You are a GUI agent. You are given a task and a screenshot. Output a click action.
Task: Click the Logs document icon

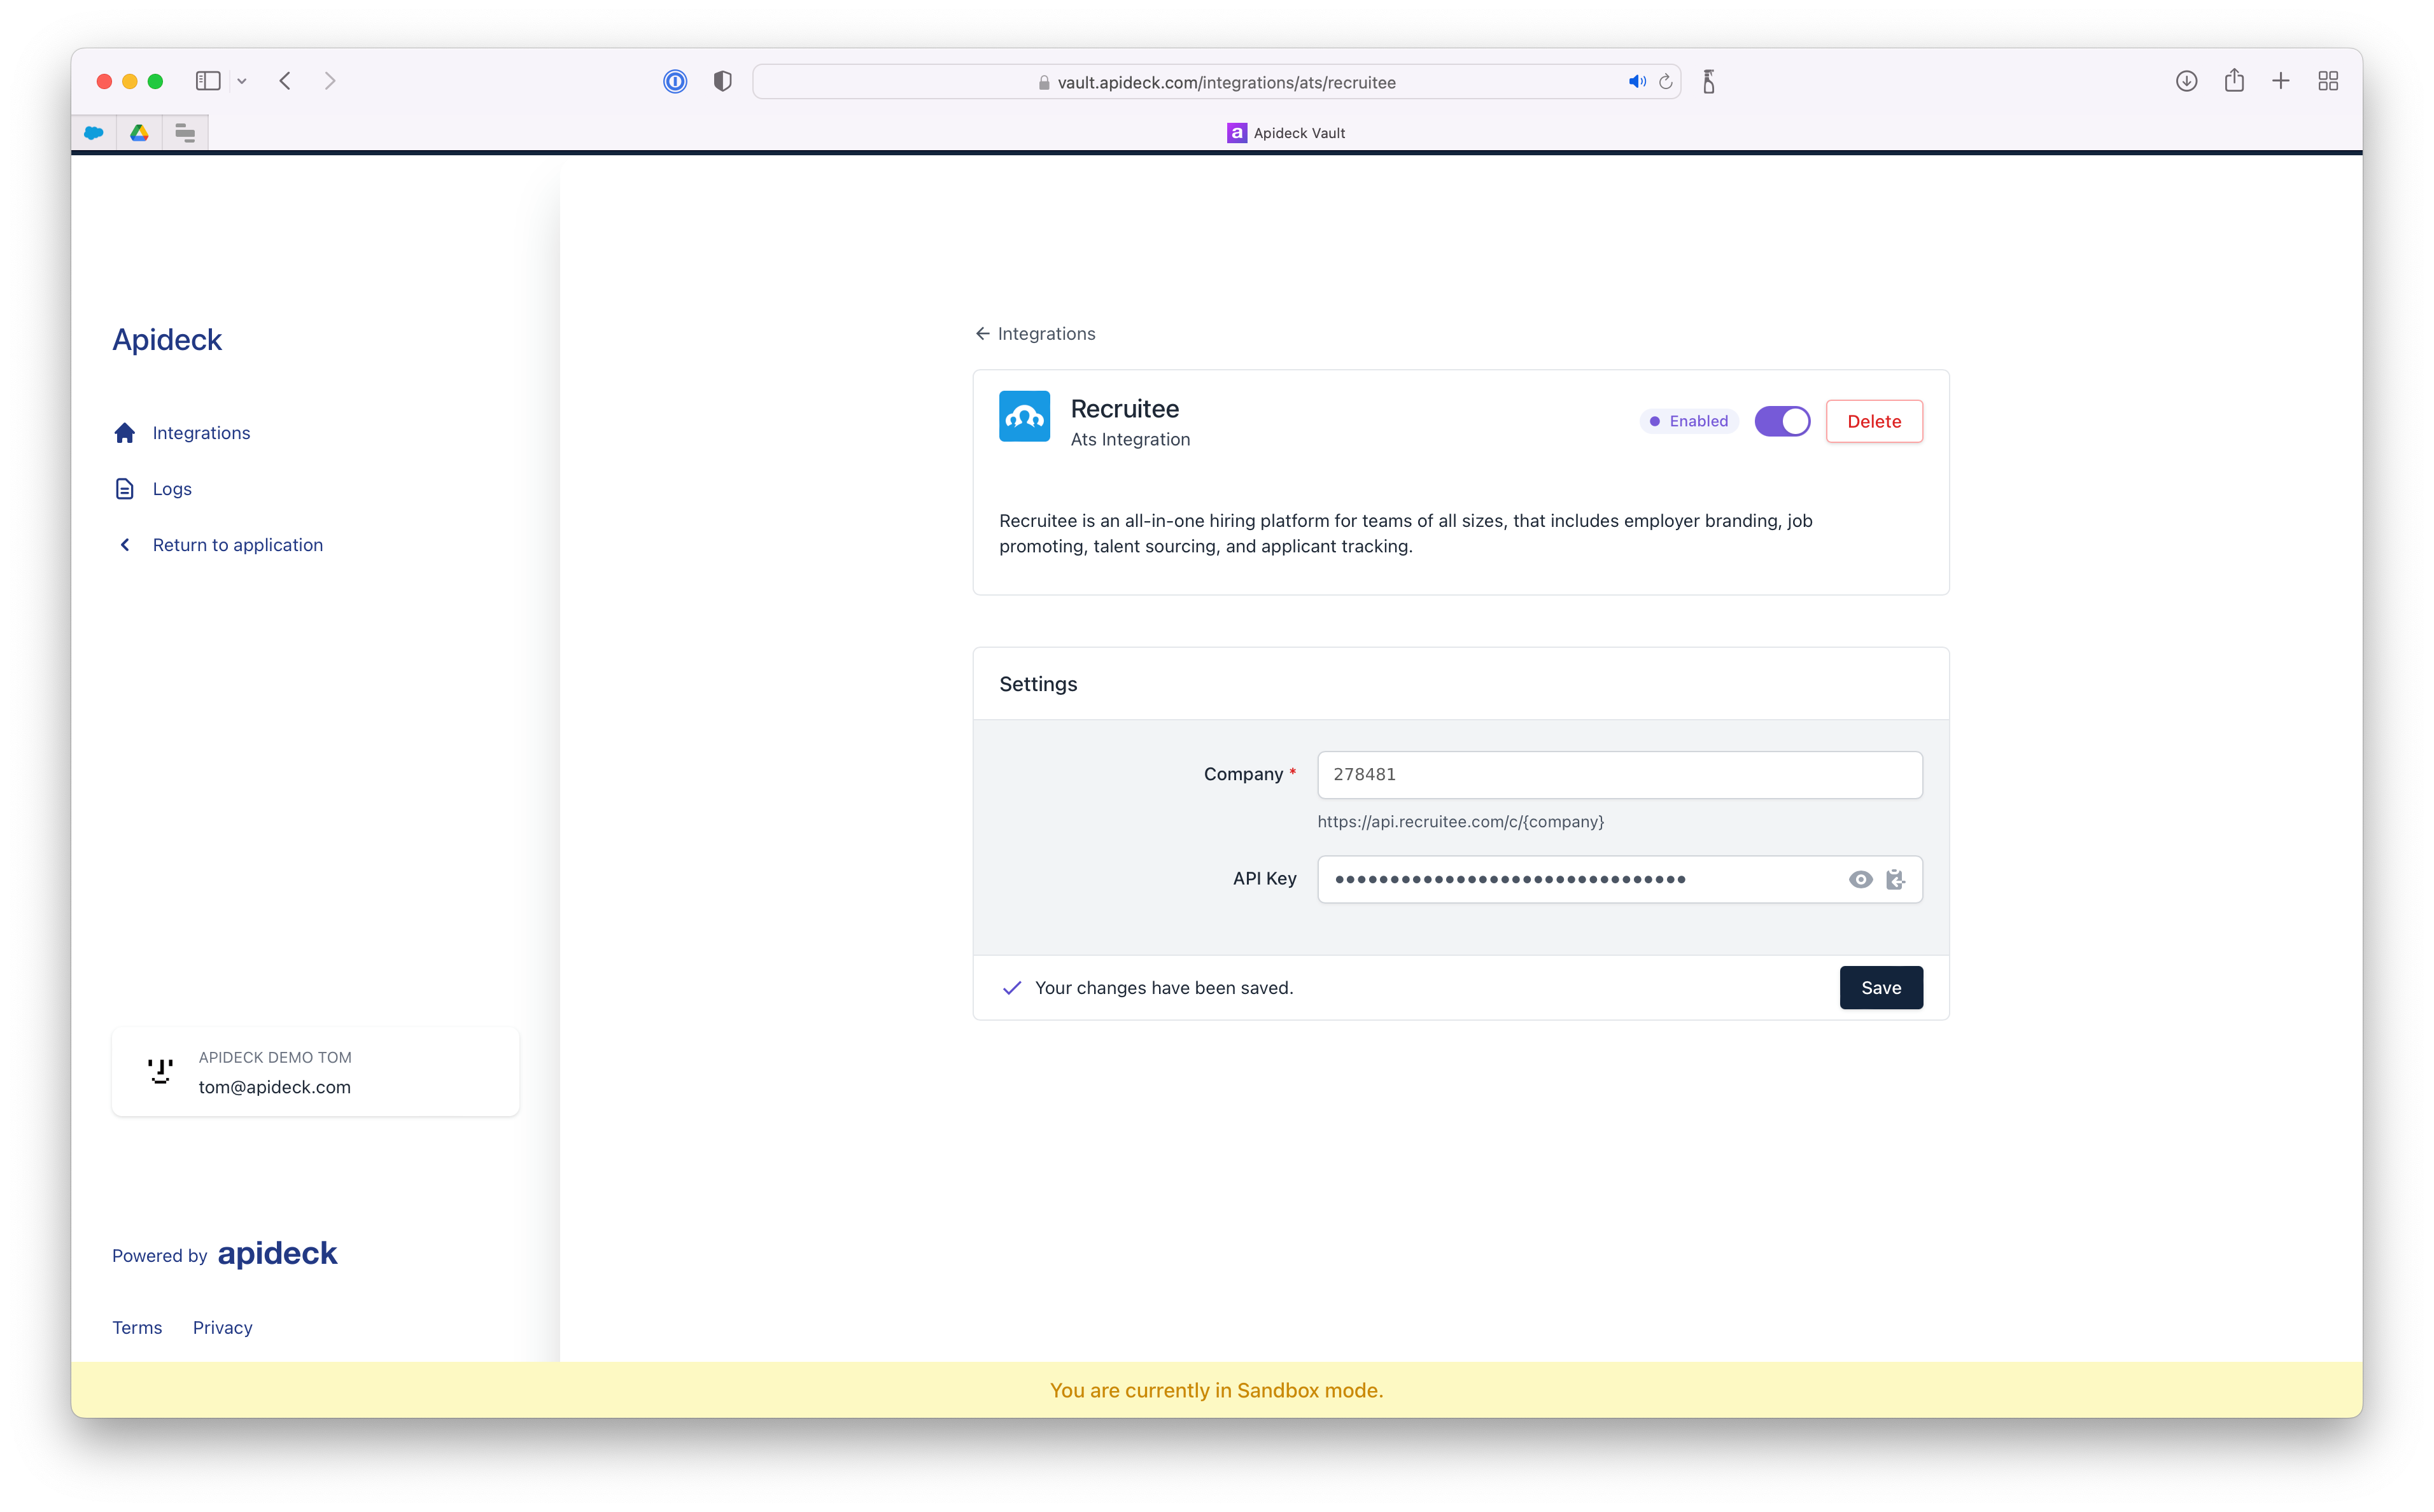point(125,489)
